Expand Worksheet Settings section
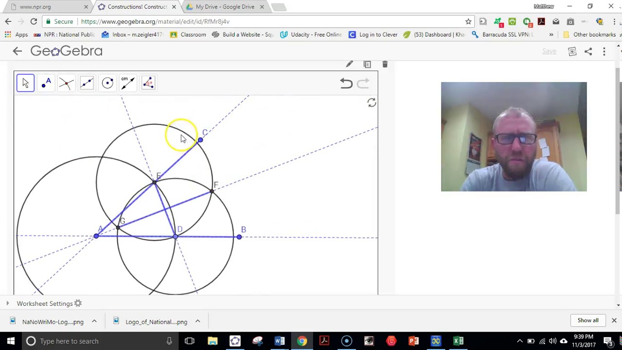 tap(7, 303)
